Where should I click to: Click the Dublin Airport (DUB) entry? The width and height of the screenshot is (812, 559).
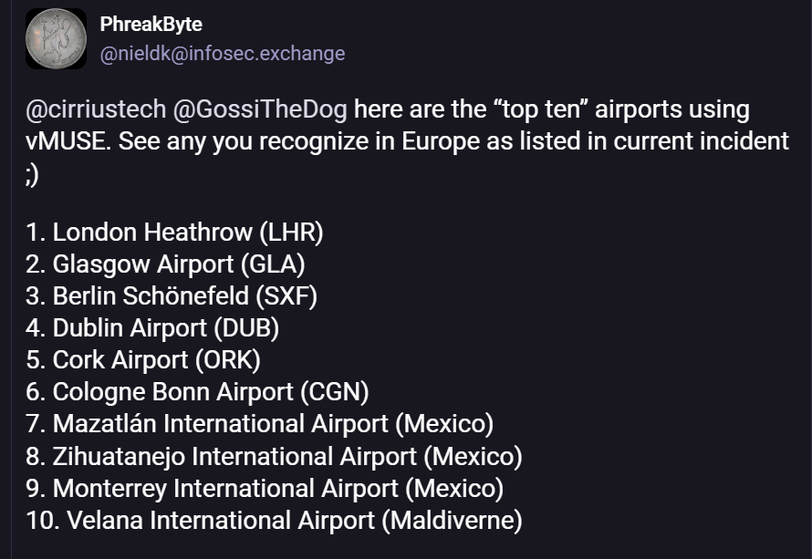[152, 328]
